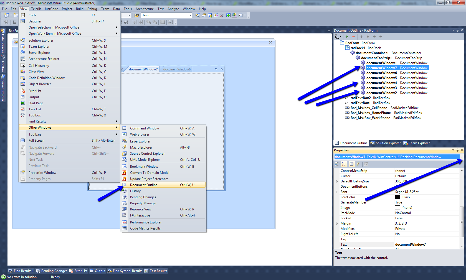Click the History clock icon in submenu
The width and height of the screenshot is (466, 280).
tap(125, 191)
